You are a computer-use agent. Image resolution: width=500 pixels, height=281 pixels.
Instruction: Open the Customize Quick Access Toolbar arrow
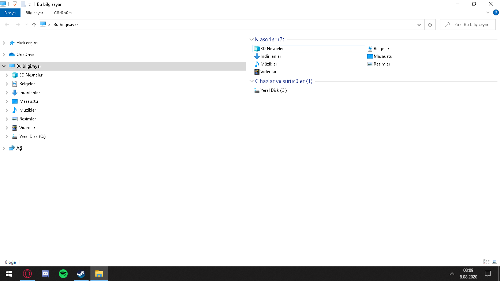coord(30,5)
